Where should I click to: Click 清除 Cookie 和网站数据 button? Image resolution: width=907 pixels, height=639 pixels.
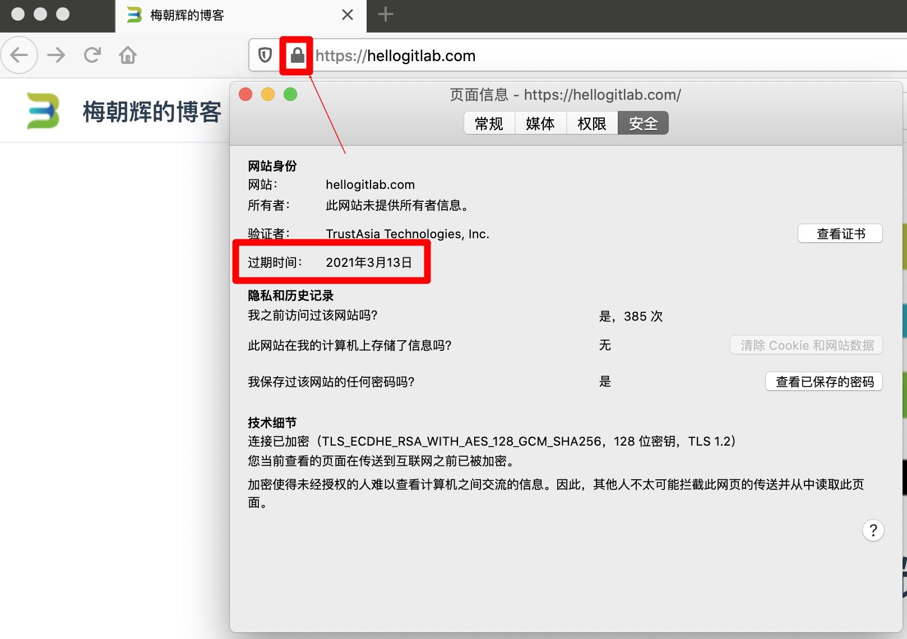point(806,345)
